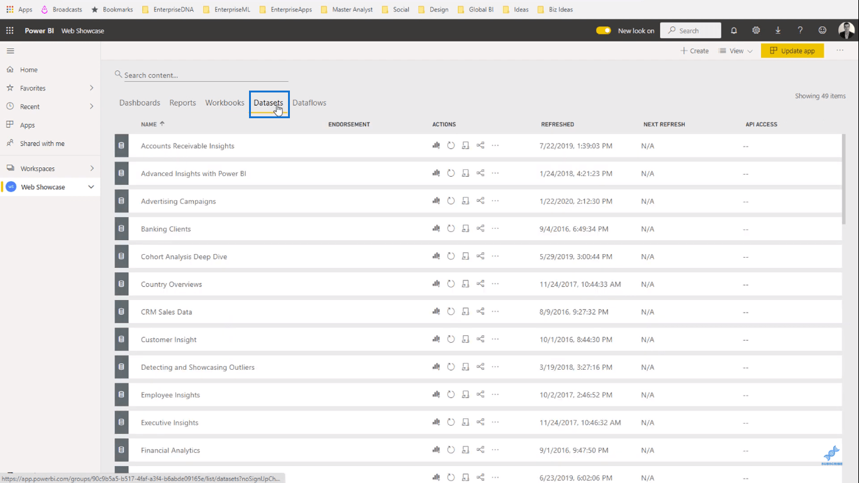
Task: Create report for Accounts Receivable Insights
Action: coord(436,145)
